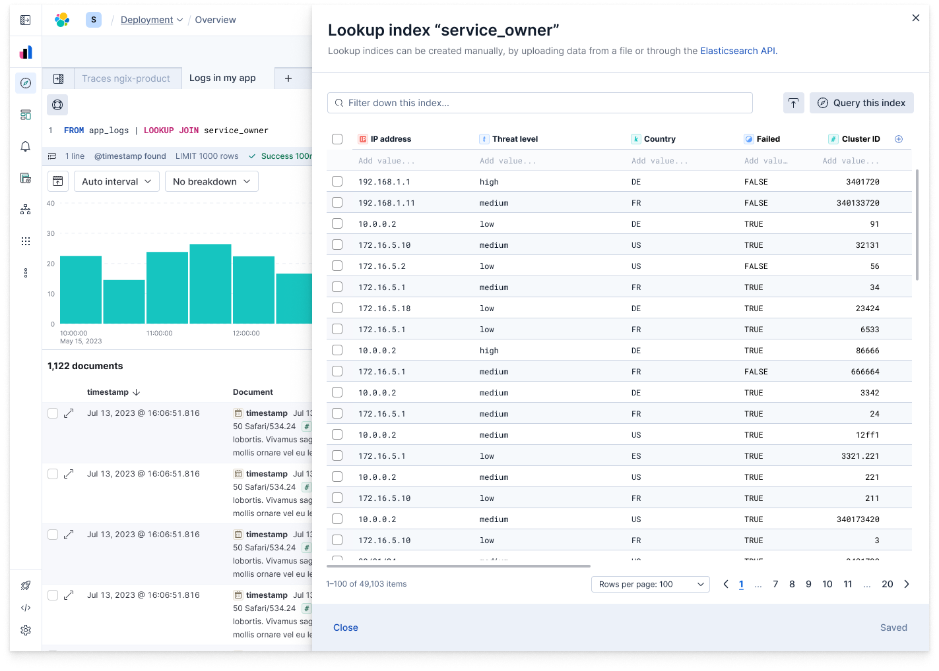Click the Query this index button
Screen dimensions: 939x671
(862, 103)
